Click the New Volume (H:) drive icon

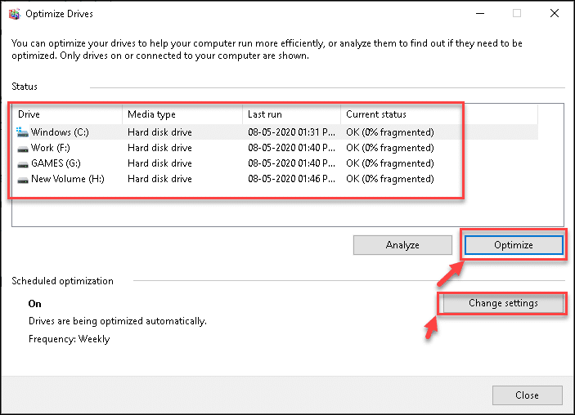[23, 180]
